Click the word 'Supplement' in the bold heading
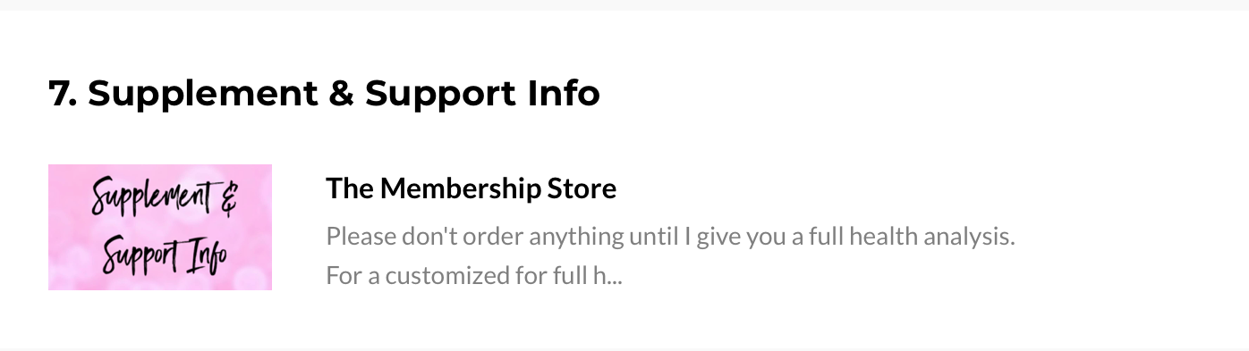This screenshot has width=1249, height=351. pos(203,93)
